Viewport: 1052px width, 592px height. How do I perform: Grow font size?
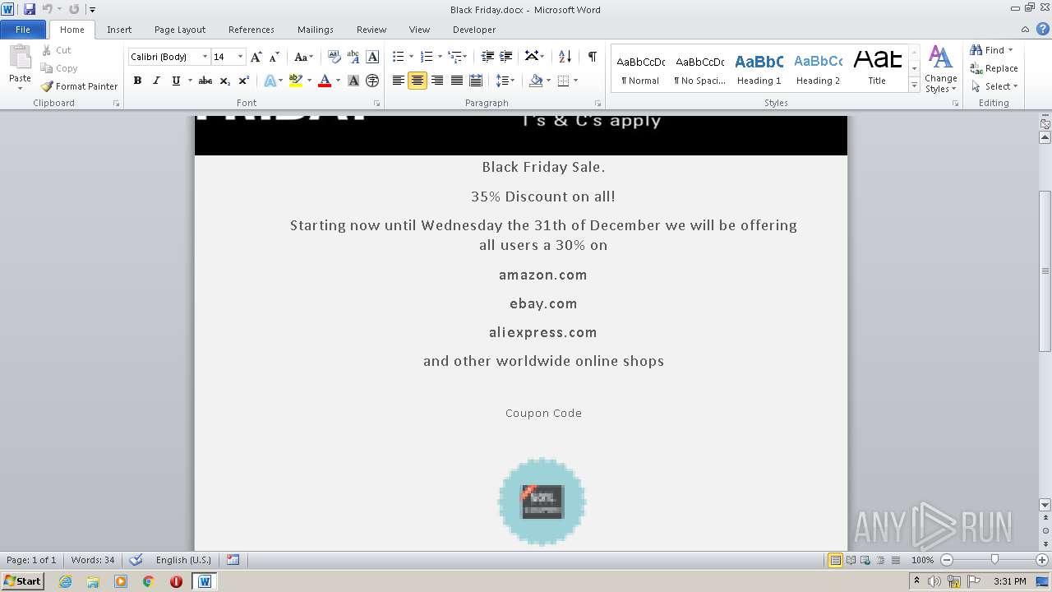(x=256, y=57)
